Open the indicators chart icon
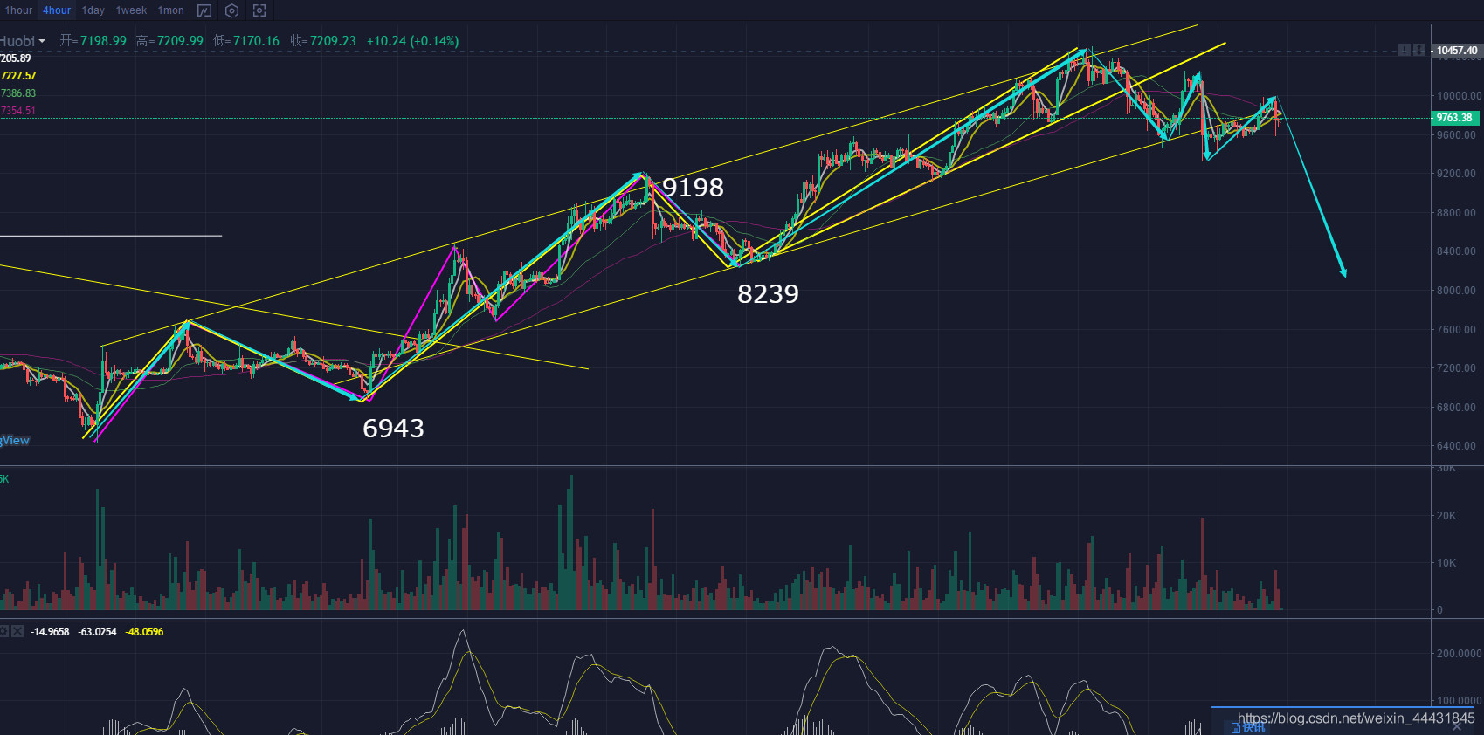 [204, 10]
